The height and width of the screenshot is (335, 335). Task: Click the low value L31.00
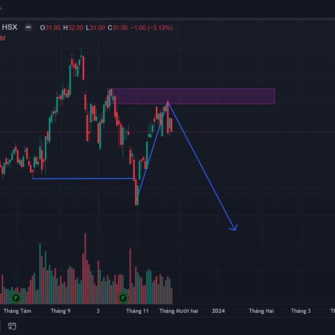pyautogui.click(x=95, y=27)
